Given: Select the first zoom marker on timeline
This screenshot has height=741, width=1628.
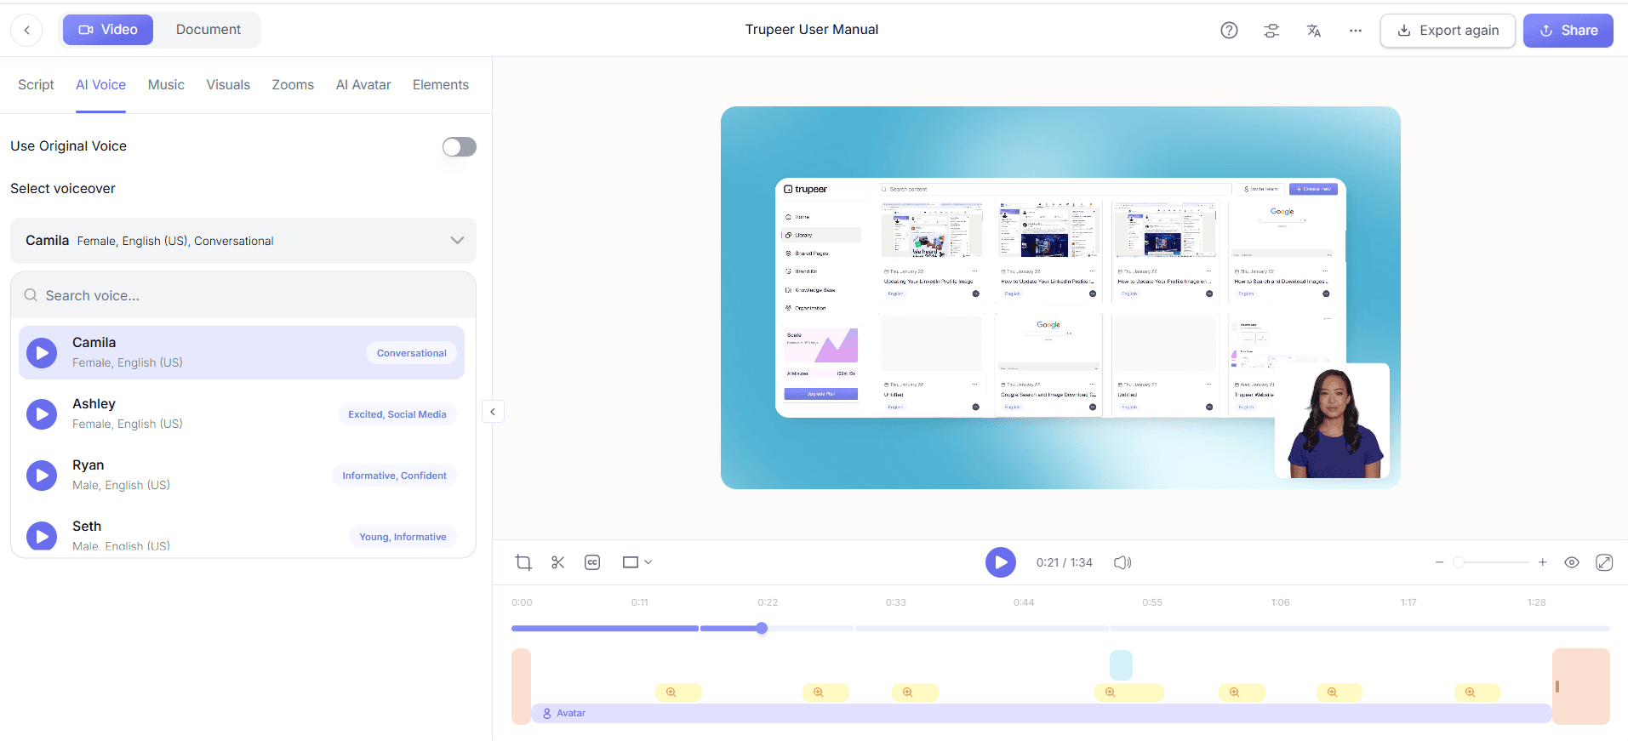Looking at the screenshot, I should 678,693.
